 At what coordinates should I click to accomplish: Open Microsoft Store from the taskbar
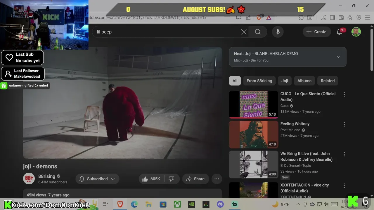(163, 204)
